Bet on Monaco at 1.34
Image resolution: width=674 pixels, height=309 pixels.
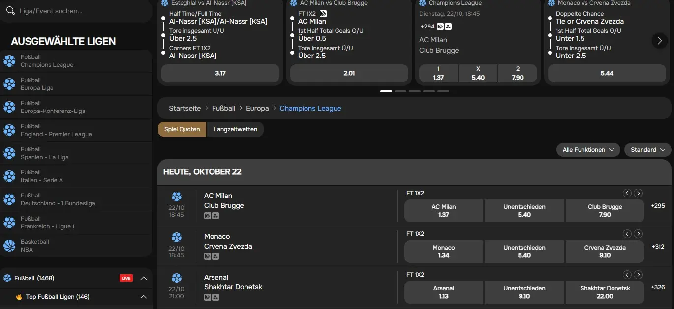(x=444, y=252)
